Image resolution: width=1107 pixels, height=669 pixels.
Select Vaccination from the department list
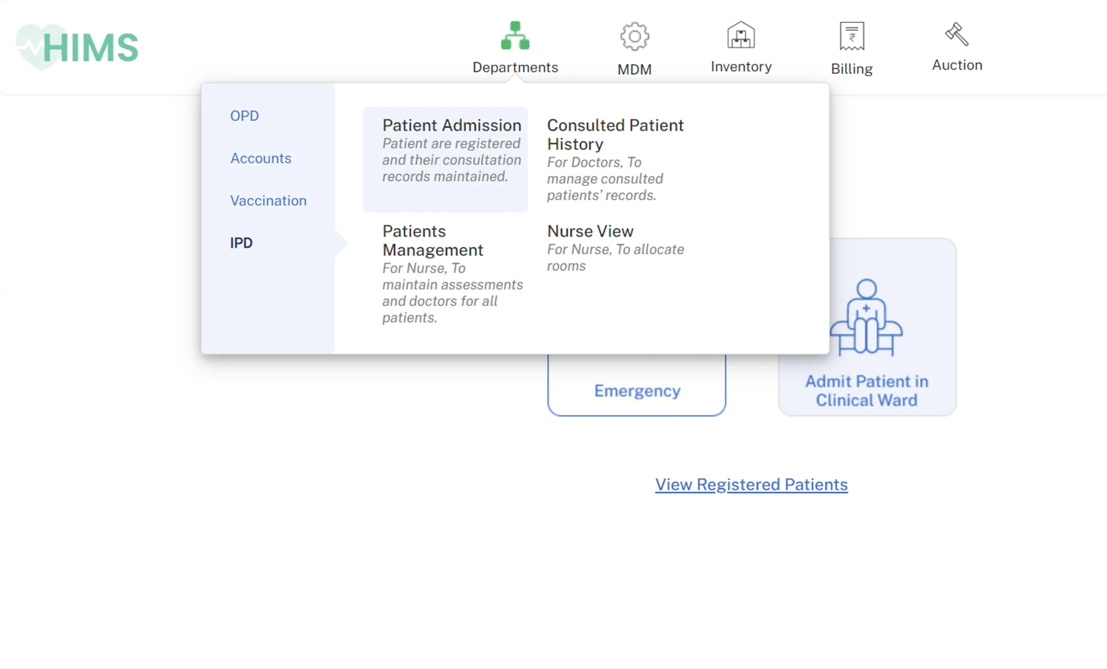point(268,201)
